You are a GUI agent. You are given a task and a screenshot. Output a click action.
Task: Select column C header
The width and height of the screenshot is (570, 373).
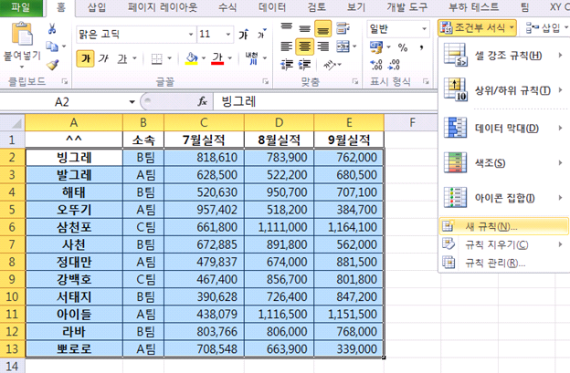coord(204,122)
